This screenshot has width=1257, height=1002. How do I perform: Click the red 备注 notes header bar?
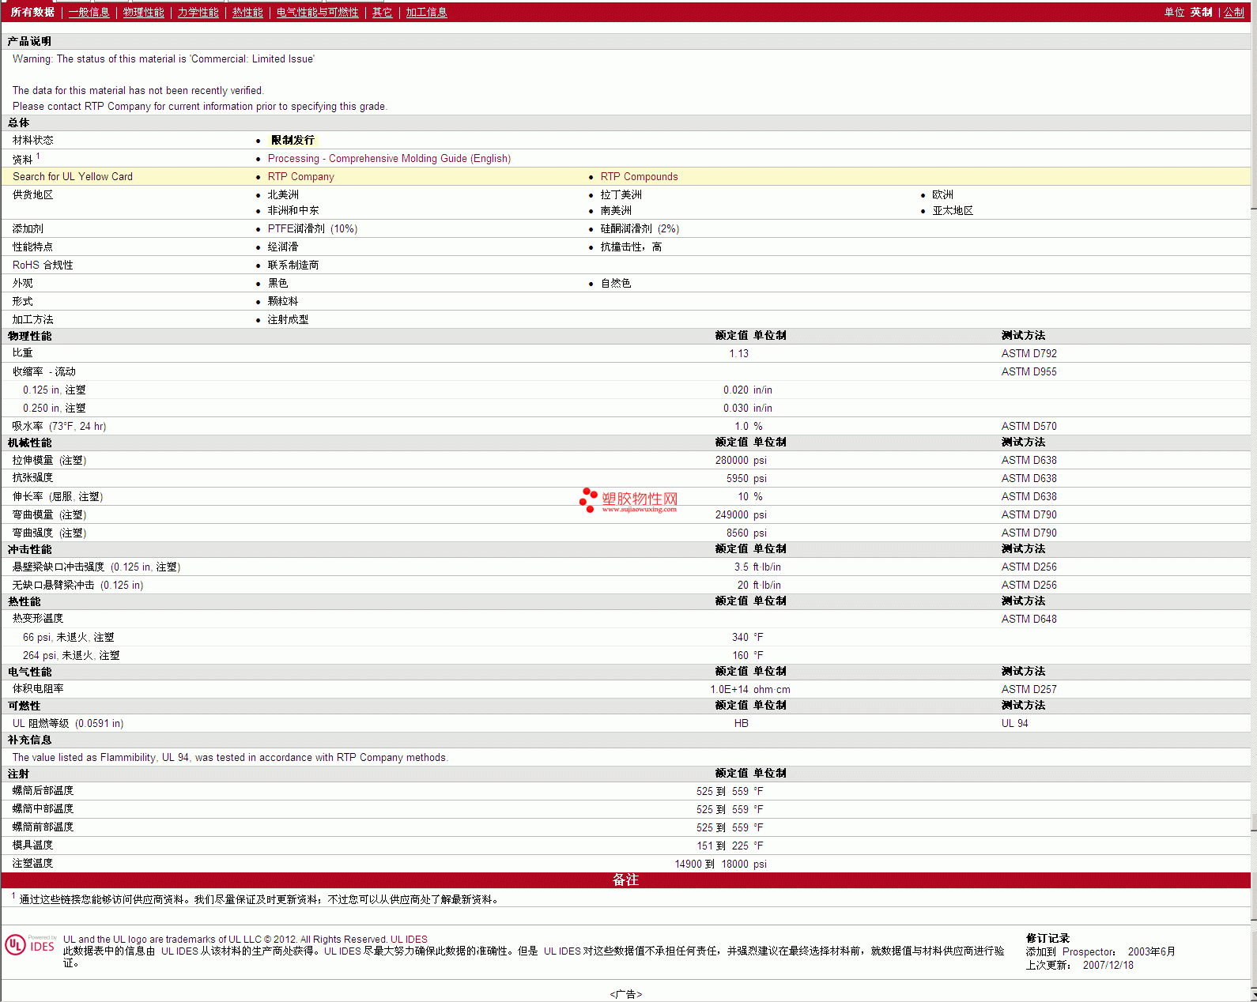(x=625, y=880)
